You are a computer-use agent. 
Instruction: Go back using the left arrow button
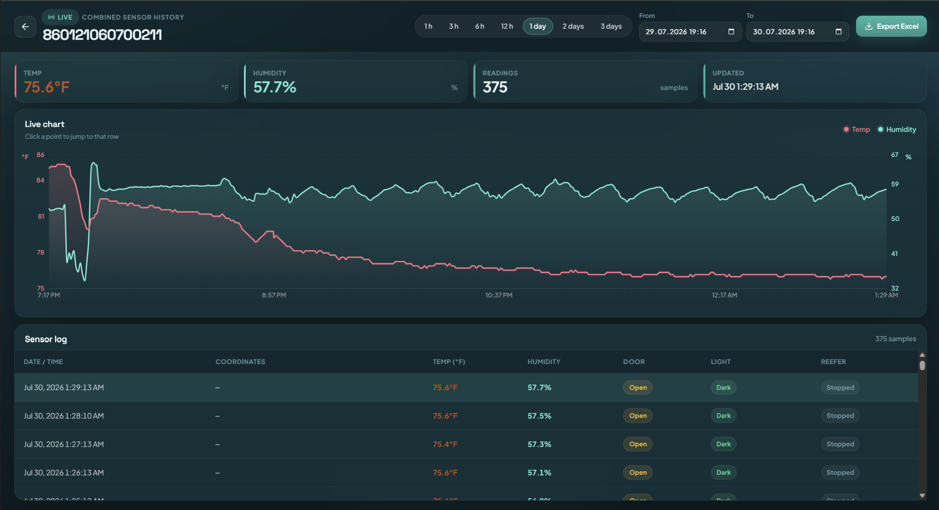(x=25, y=26)
